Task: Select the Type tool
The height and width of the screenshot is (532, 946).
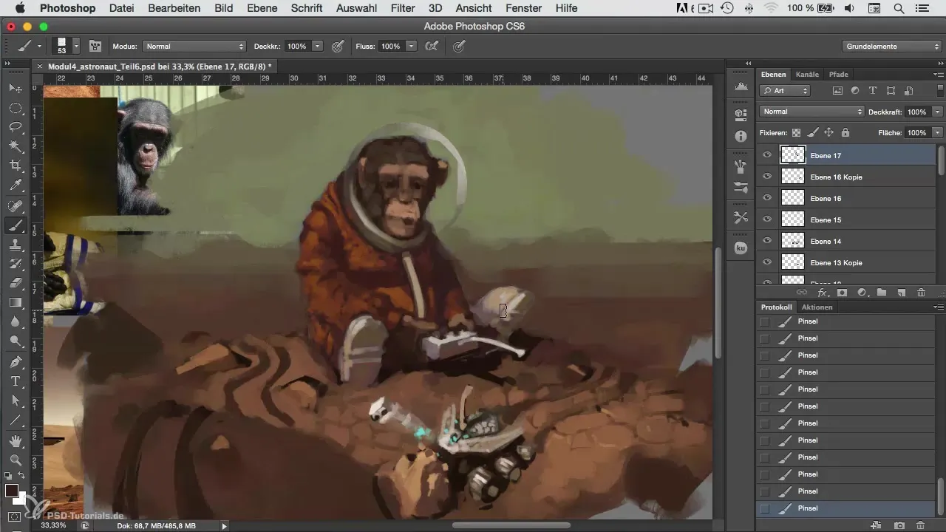Action: pyautogui.click(x=15, y=381)
